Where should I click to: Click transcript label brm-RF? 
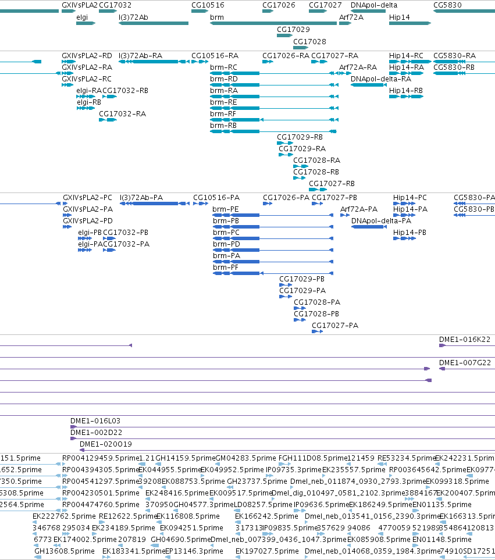223,113
